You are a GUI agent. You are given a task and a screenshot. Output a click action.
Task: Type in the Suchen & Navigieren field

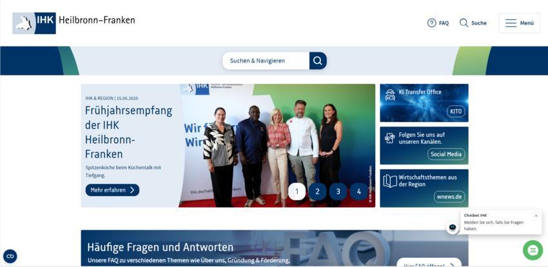coord(265,61)
